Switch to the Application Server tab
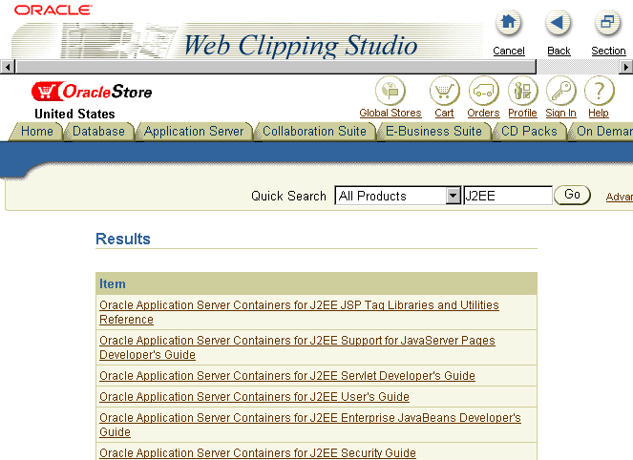 pos(194,132)
